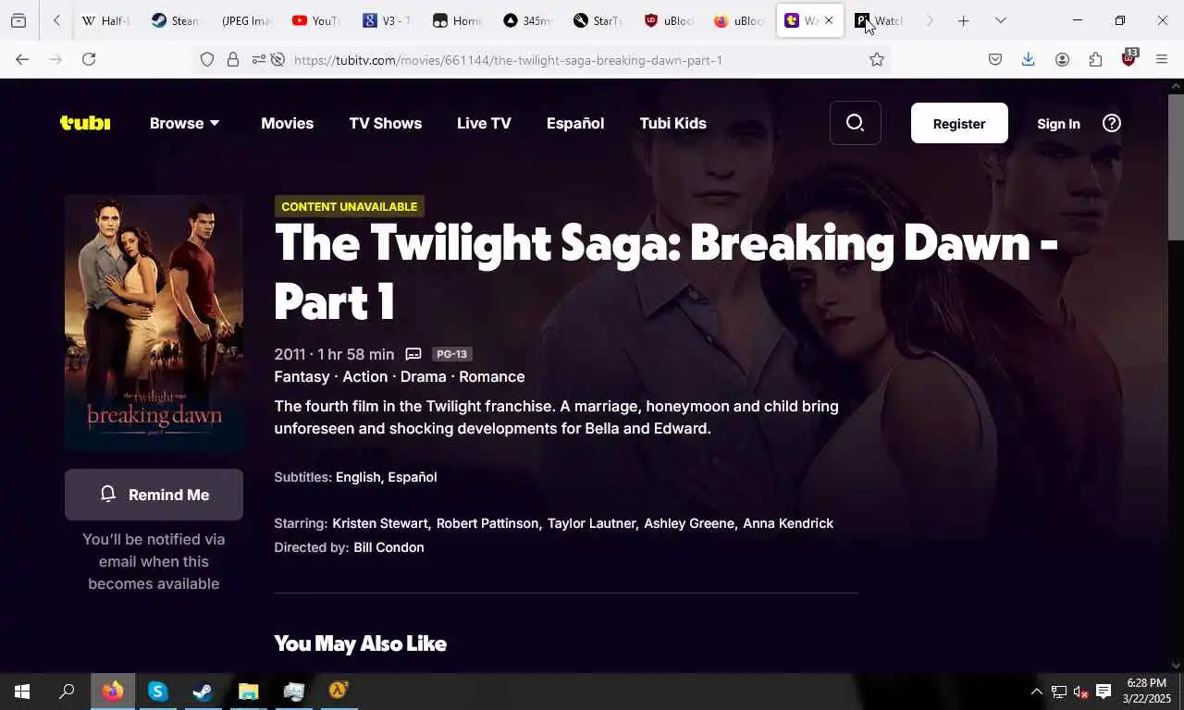
Task: Show hidden system tray icons
Action: click(1036, 692)
